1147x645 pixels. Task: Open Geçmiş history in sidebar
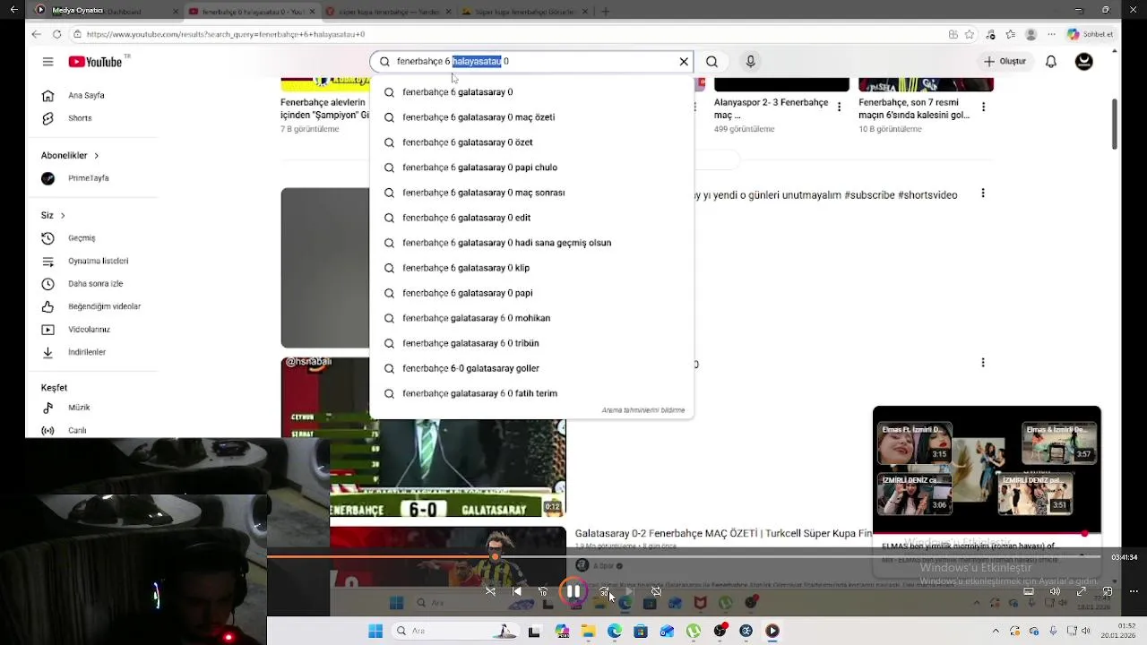point(82,238)
